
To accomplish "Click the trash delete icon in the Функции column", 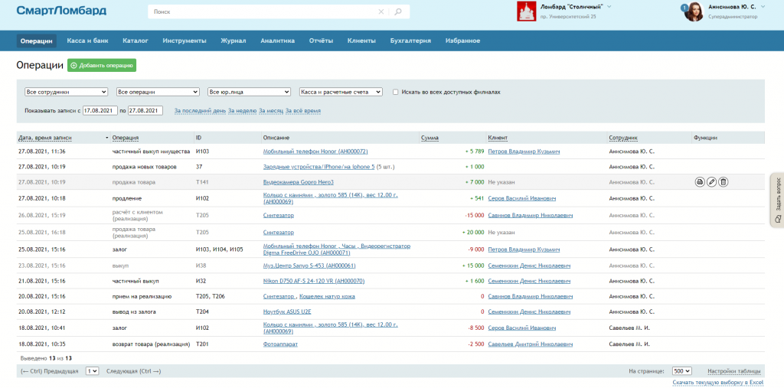I will (724, 181).
